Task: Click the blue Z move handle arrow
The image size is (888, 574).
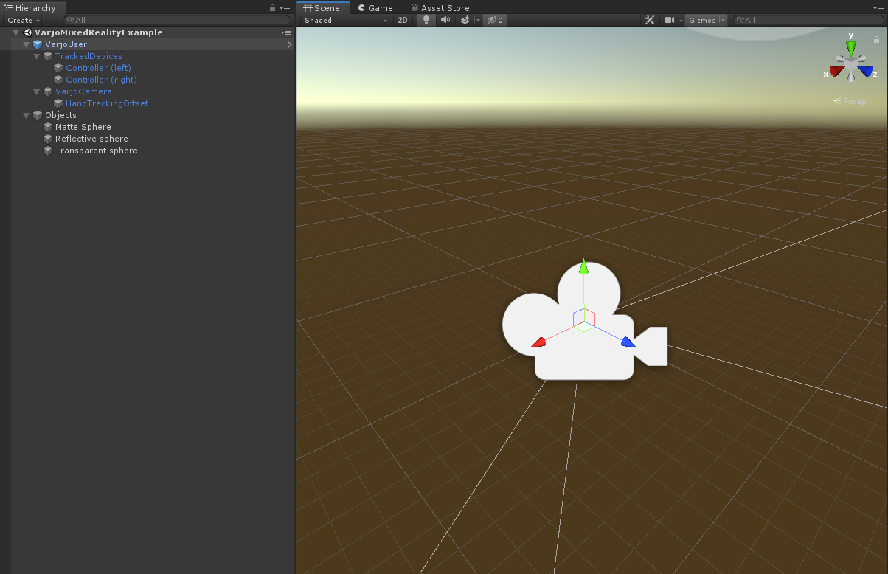Action: [628, 342]
